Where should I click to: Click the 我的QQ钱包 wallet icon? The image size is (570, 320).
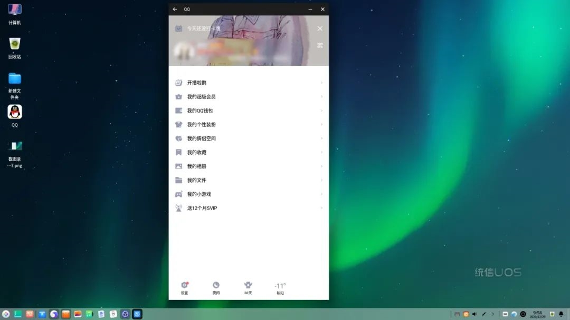pyautogui.click(x=178, y=111)
